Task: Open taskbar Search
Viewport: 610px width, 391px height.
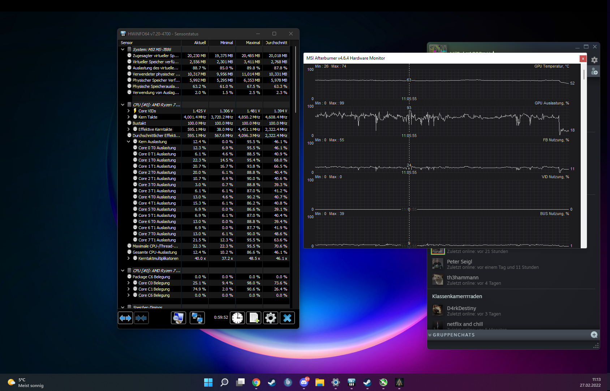Action: [224, 382]
